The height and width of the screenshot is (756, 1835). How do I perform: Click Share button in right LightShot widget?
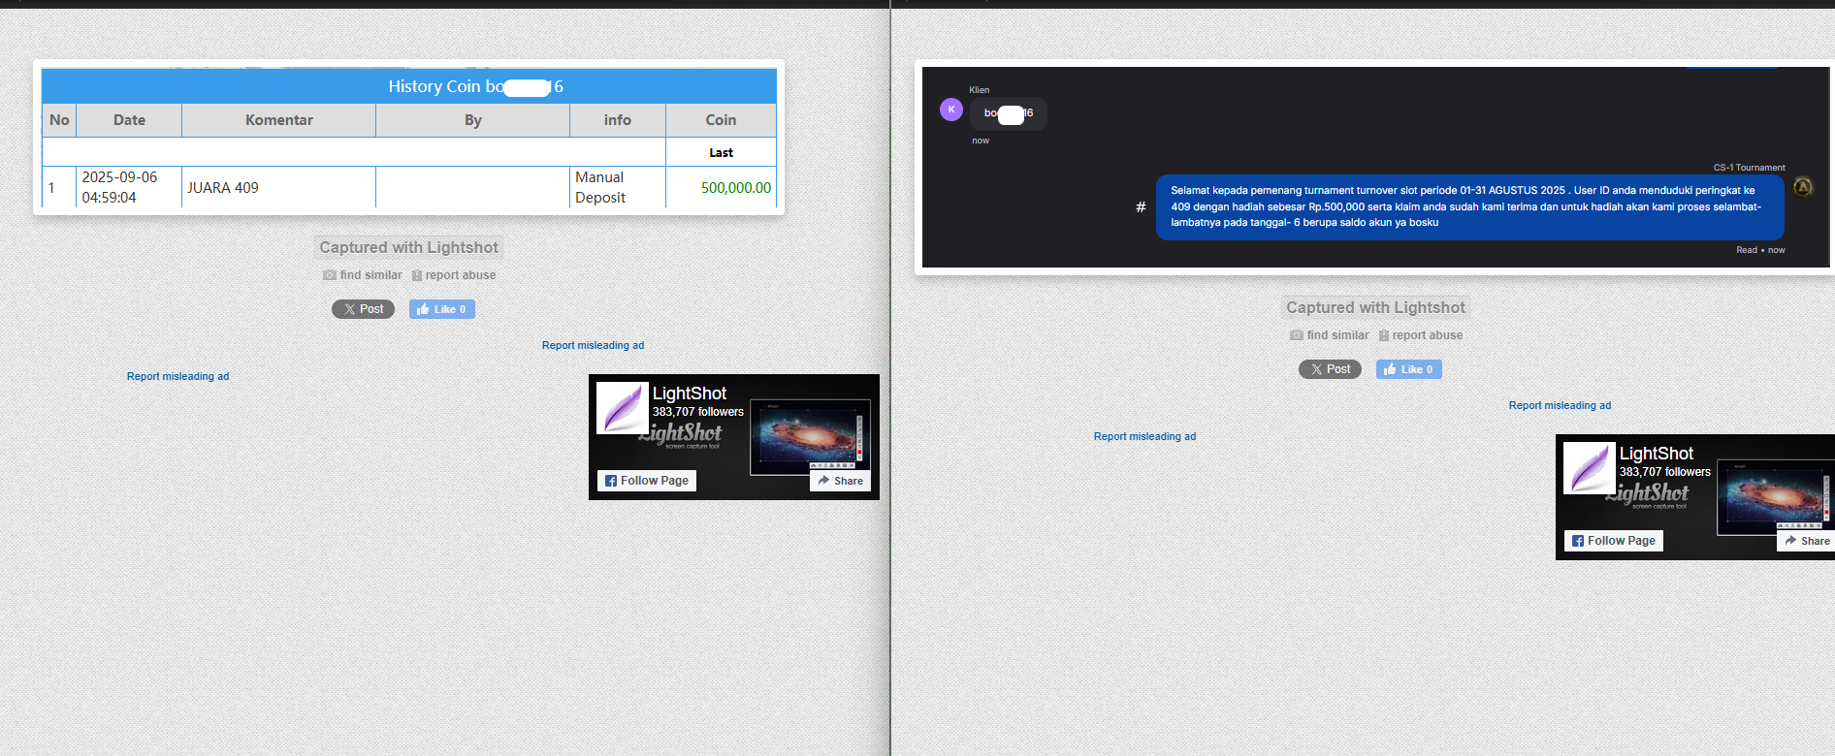point(1807,541)
